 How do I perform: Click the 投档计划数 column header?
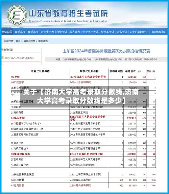tap(116, 71)
